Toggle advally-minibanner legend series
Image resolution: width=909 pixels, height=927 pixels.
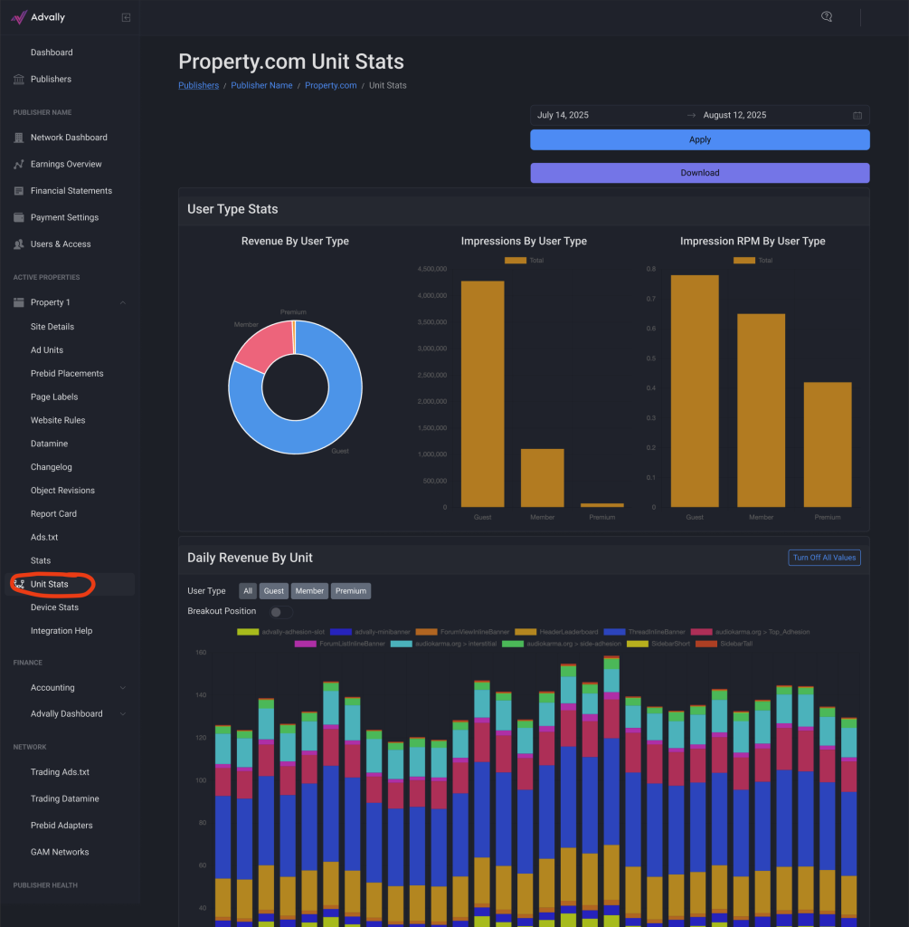click(x=370, y=632)
